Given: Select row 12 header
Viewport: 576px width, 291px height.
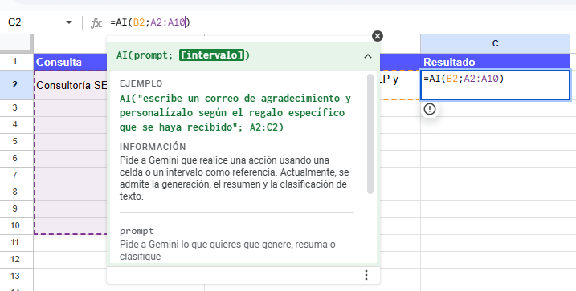Looking at the screenshot, I should [x=15, y=260].
